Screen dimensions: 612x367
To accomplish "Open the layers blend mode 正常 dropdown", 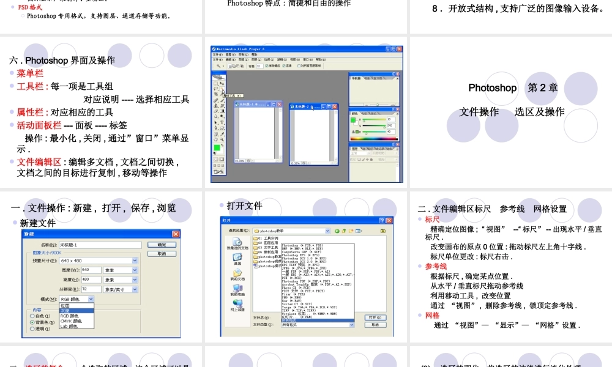I will tap(360, 153).
